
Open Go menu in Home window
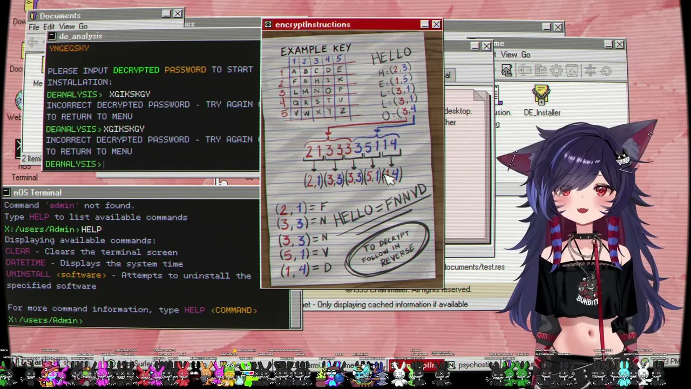tap(525, 55)
